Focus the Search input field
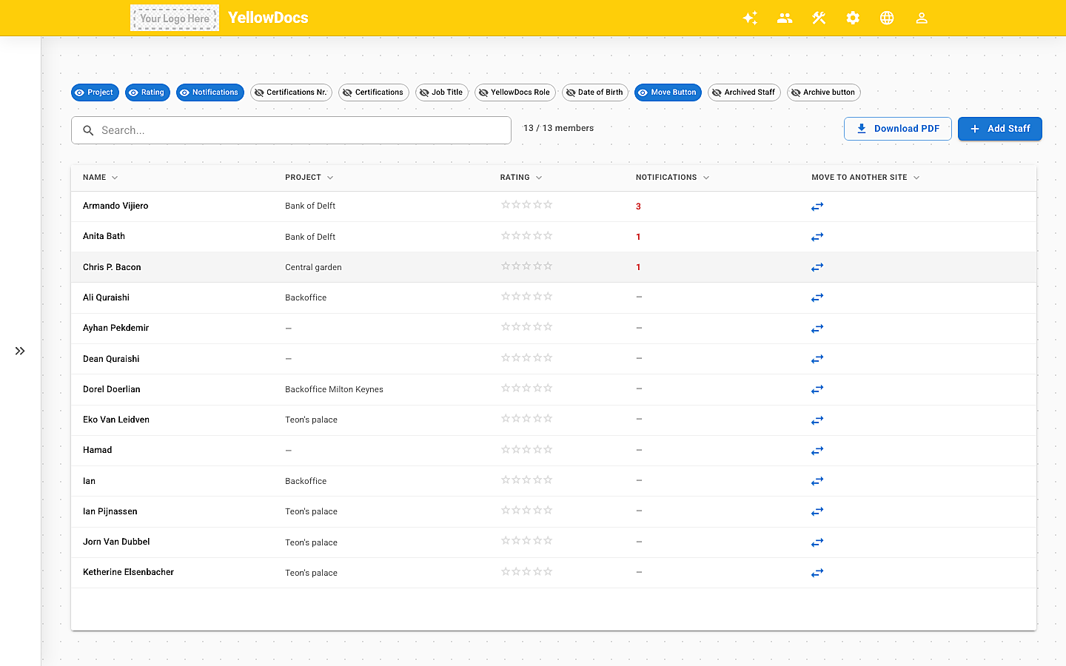The width and height of the screenshot is (1066, 666). [x=291, y=130]
